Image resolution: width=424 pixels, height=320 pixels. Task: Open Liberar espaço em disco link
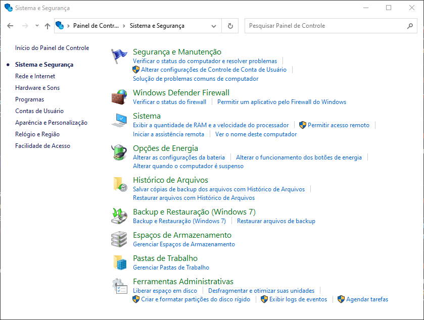[164, 290]
